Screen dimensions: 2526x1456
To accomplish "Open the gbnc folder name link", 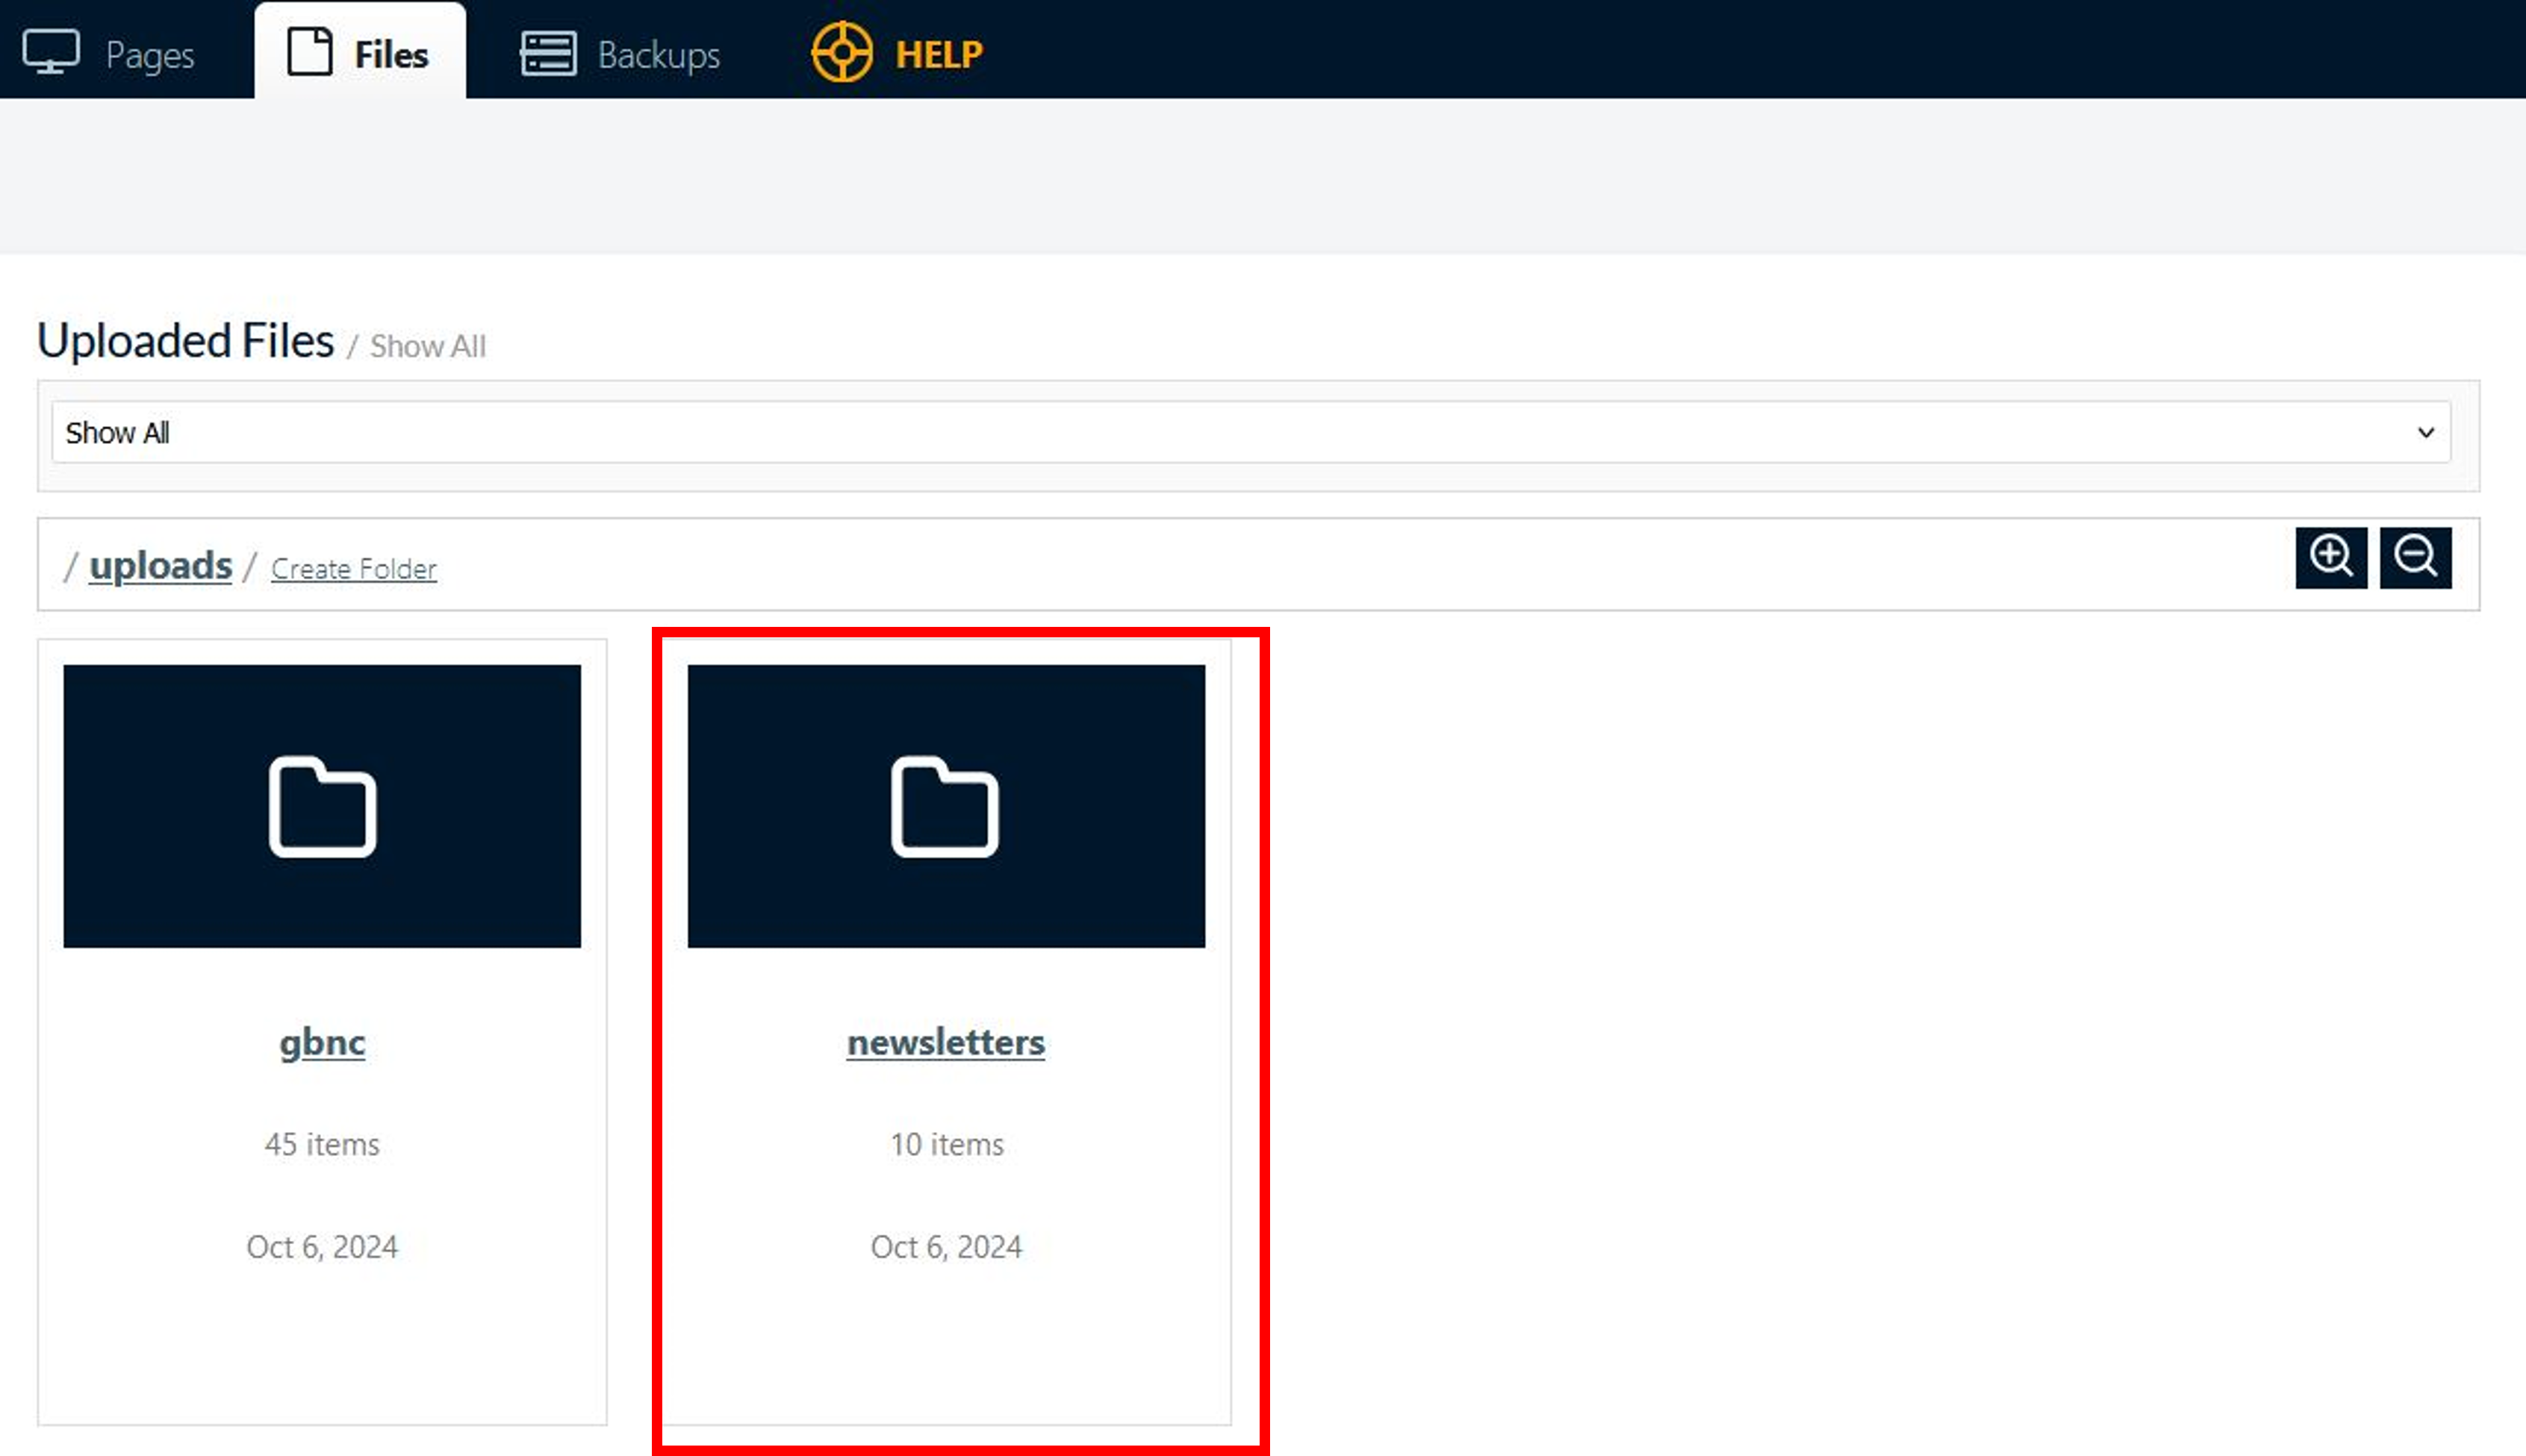I will pyautogui.click(x=322, y=1042).
